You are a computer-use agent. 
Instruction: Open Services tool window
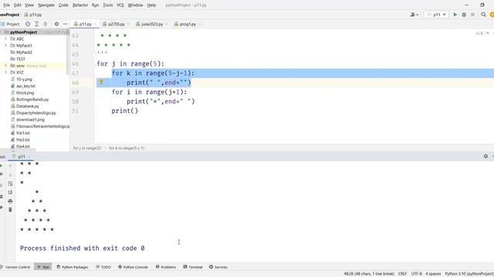pyautogui.click(x=218, y=267)
